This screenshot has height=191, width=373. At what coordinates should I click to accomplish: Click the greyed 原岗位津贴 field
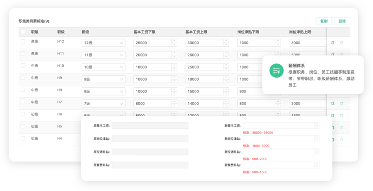pyautogui.click(x=150, y=139)
